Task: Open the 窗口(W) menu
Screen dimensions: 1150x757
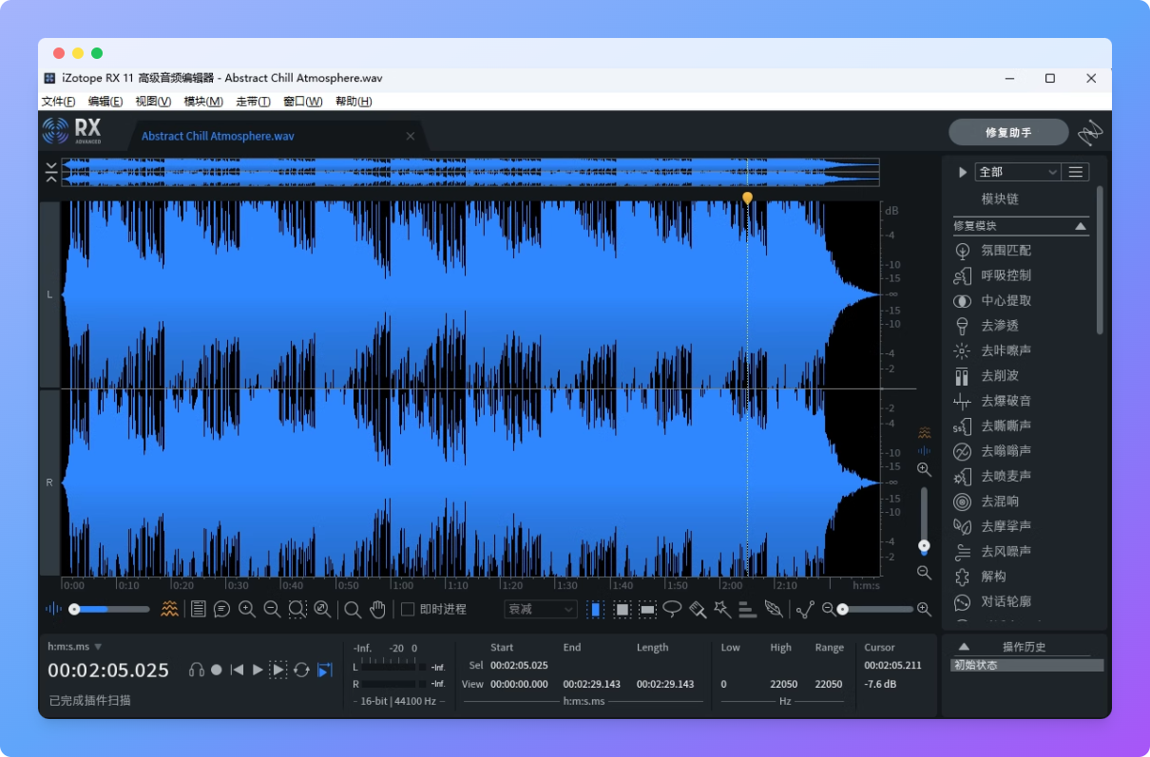Action: pyautogui.click(x=303, y=102)
